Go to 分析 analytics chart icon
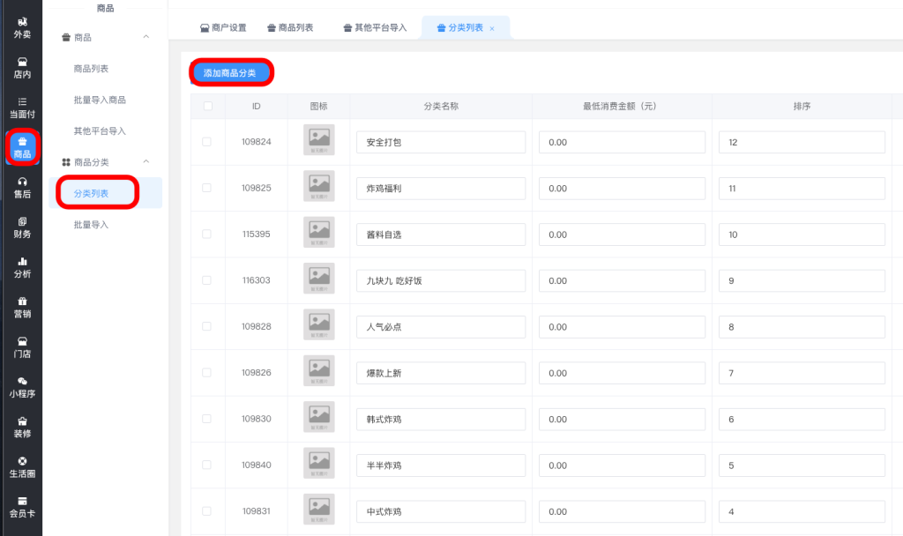This screenshot has height=536, width=903. tap(21, 261)
